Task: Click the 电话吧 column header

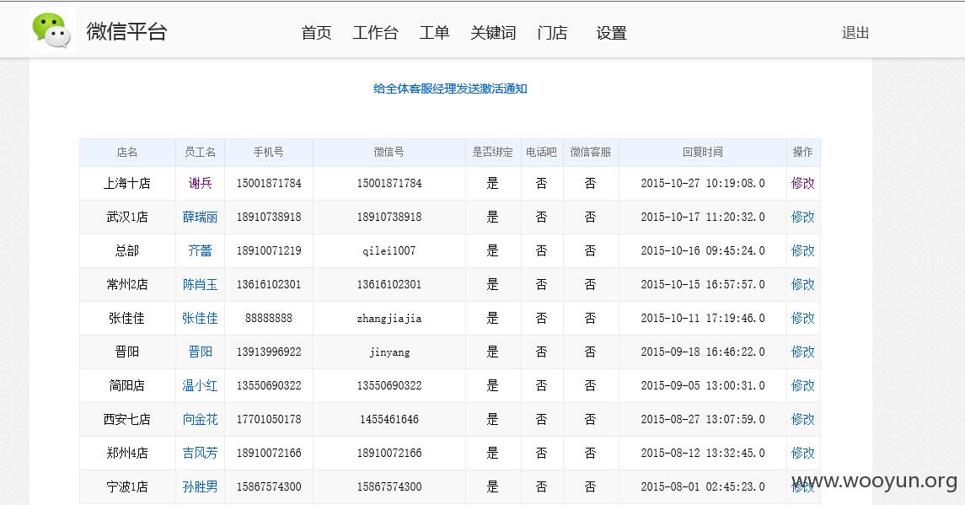Action: point(541,152)
